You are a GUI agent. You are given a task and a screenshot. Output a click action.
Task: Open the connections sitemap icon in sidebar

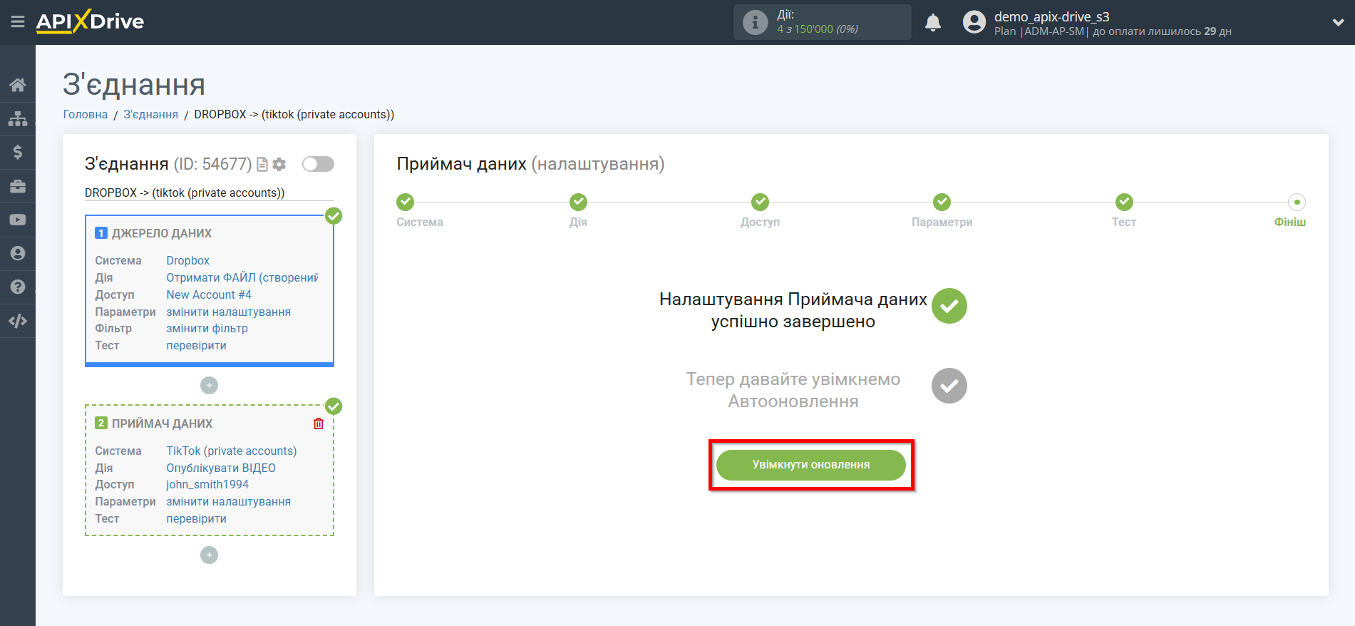18,118
